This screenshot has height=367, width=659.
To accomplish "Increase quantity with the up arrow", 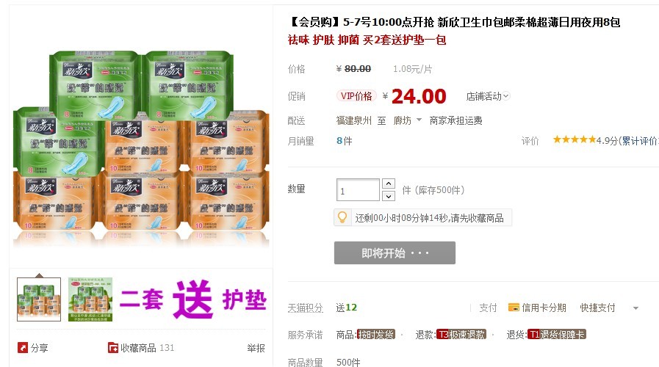I will 389,183.
